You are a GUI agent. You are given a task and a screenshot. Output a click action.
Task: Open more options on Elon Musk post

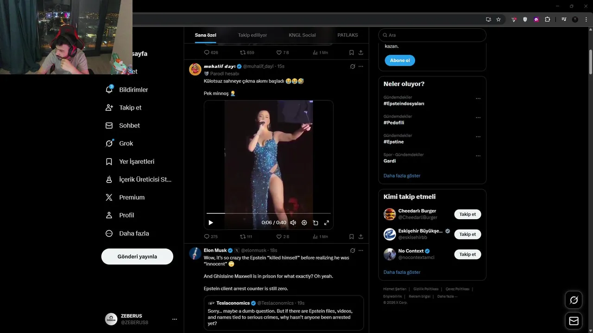(361, 250)
